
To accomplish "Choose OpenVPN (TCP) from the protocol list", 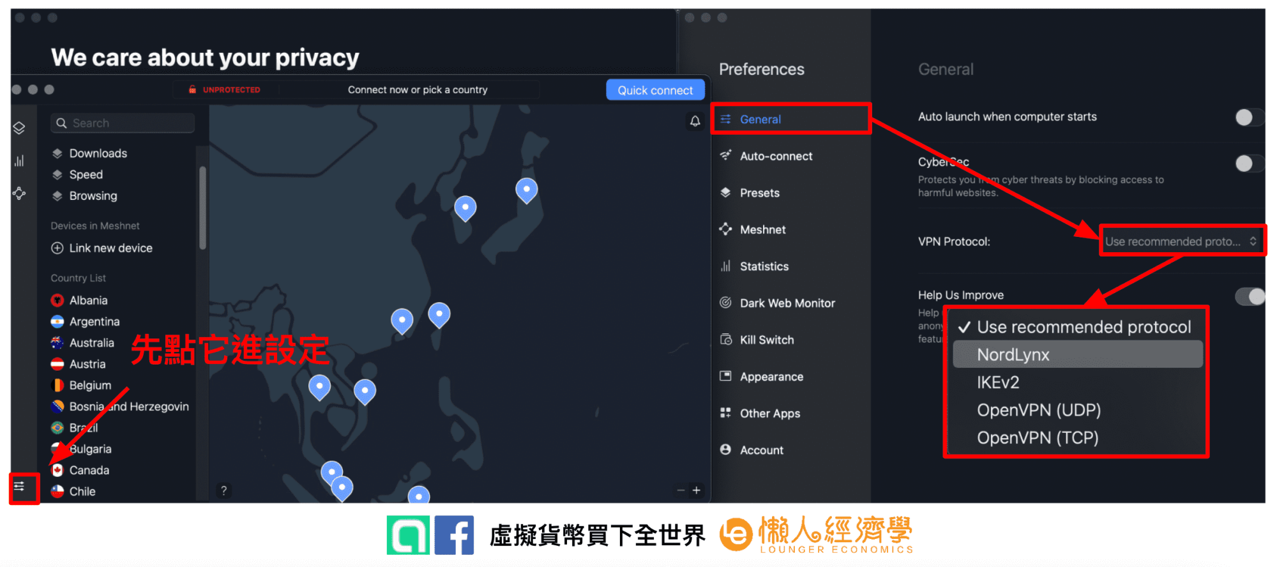I will pyautogui.click(x=1077, y=438).
